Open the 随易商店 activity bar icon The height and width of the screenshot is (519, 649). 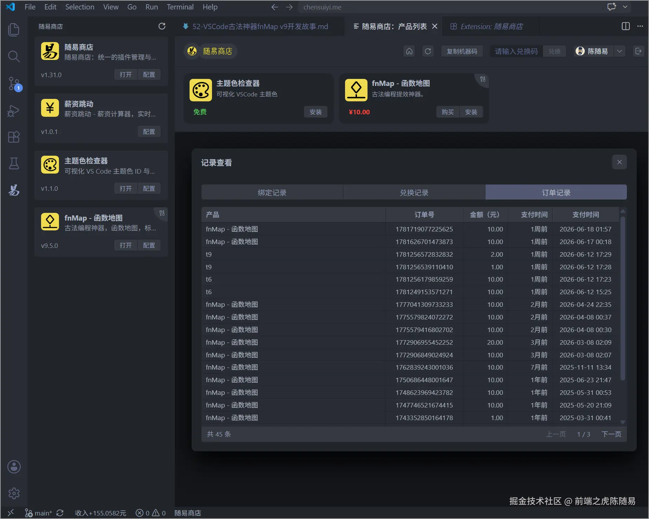[14, 190]
